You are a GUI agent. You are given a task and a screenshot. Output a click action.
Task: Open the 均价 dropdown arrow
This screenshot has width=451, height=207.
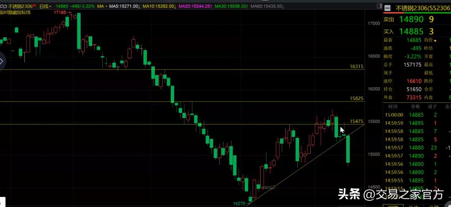[x=435, y=41]
